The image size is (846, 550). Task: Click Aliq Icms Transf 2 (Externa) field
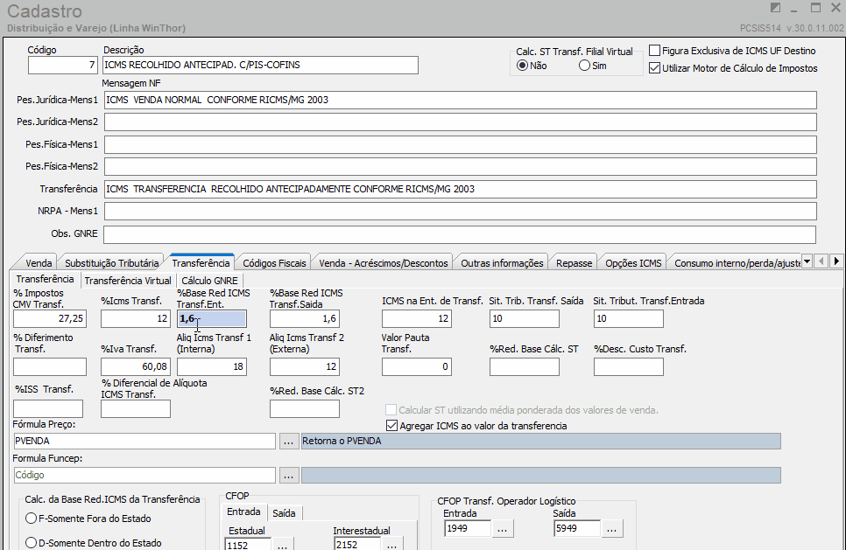[305, 367]
